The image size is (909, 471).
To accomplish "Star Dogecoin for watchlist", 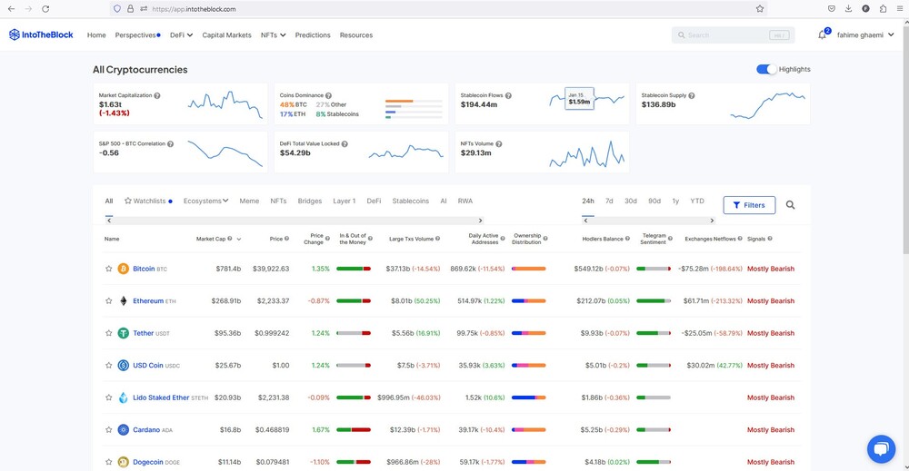I will pos(108,462).
